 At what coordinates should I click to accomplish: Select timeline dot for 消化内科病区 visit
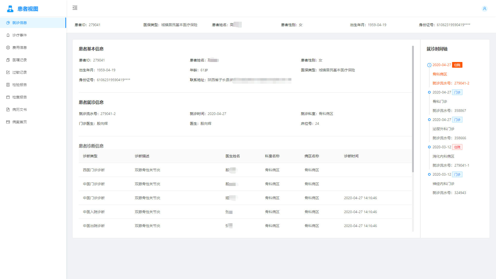coord(429,147)
